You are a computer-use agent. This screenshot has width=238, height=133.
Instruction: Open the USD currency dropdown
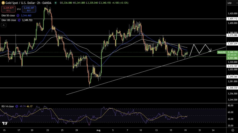pyautogui.click(x=233, y=3)
